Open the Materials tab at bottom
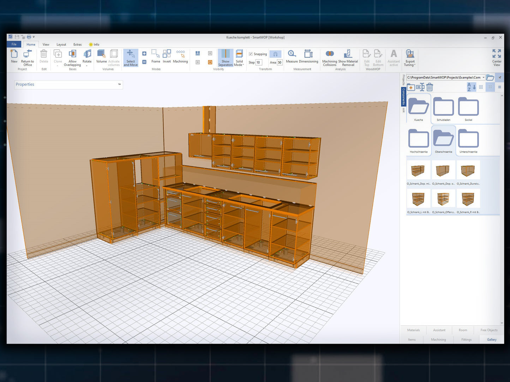The image size is (510, 382). click(413, 330)
